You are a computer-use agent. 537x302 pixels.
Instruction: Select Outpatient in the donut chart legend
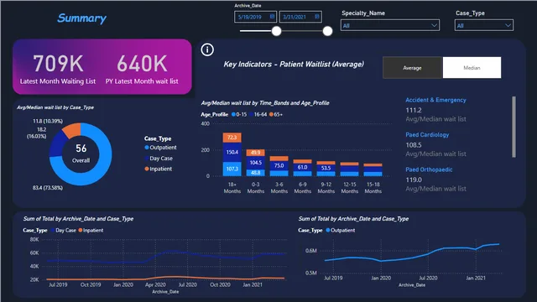[160, 148]
